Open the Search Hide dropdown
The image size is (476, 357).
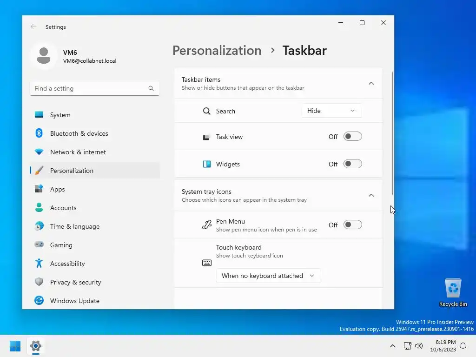point(331,111)
